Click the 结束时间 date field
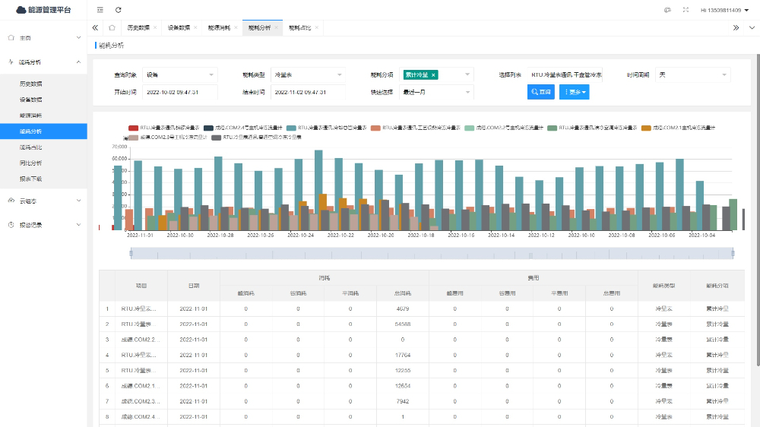The height and width of the screenshot is (427, 760). point(308,92)
